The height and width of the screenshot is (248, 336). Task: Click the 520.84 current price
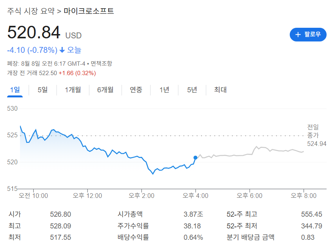34,32
